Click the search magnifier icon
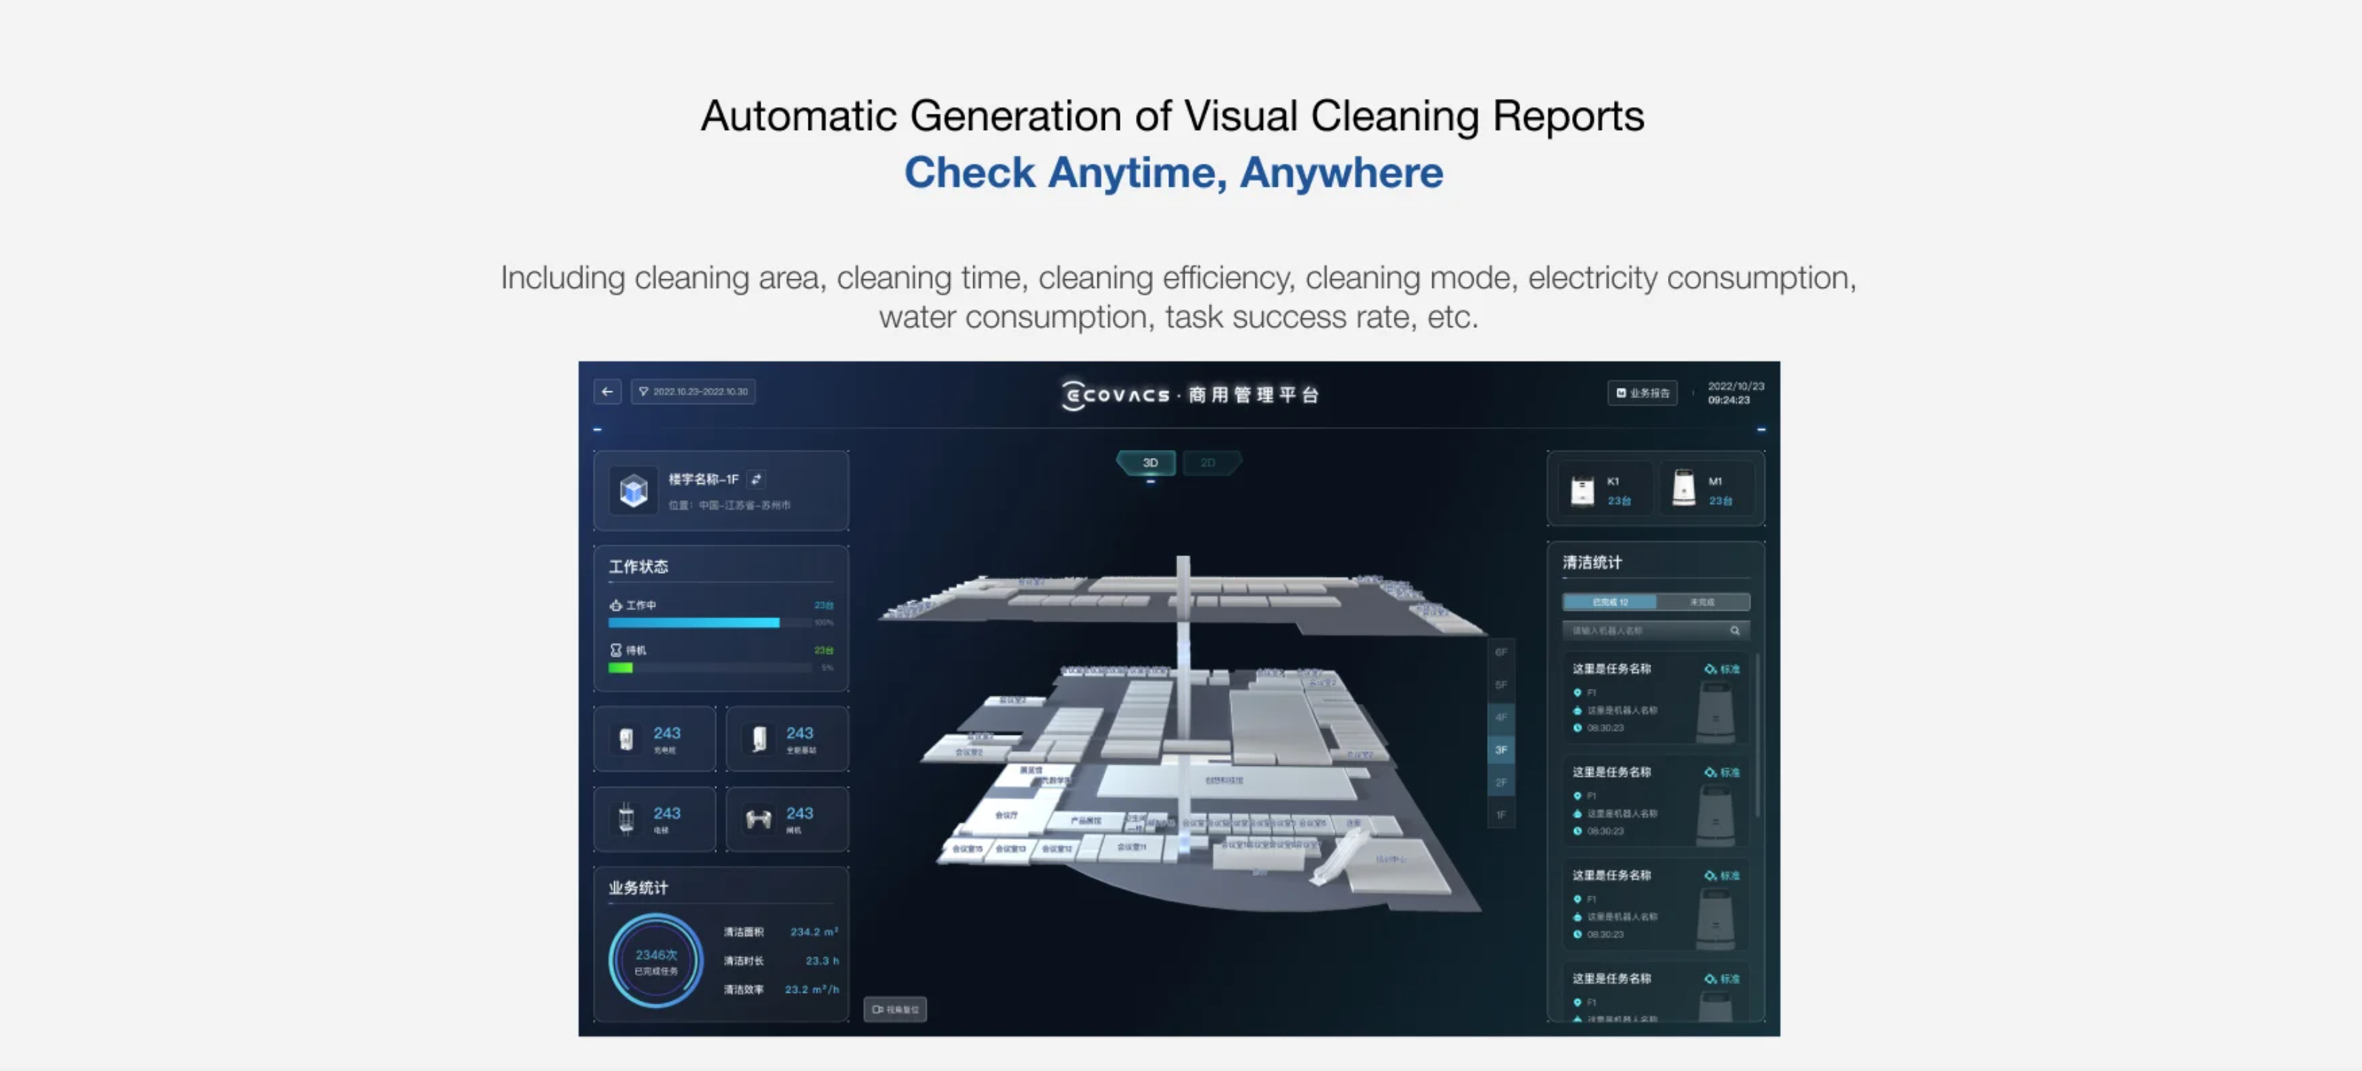Image resolution: width=2362 pixels, height=1071 pixels. (x=1735, y=630)
